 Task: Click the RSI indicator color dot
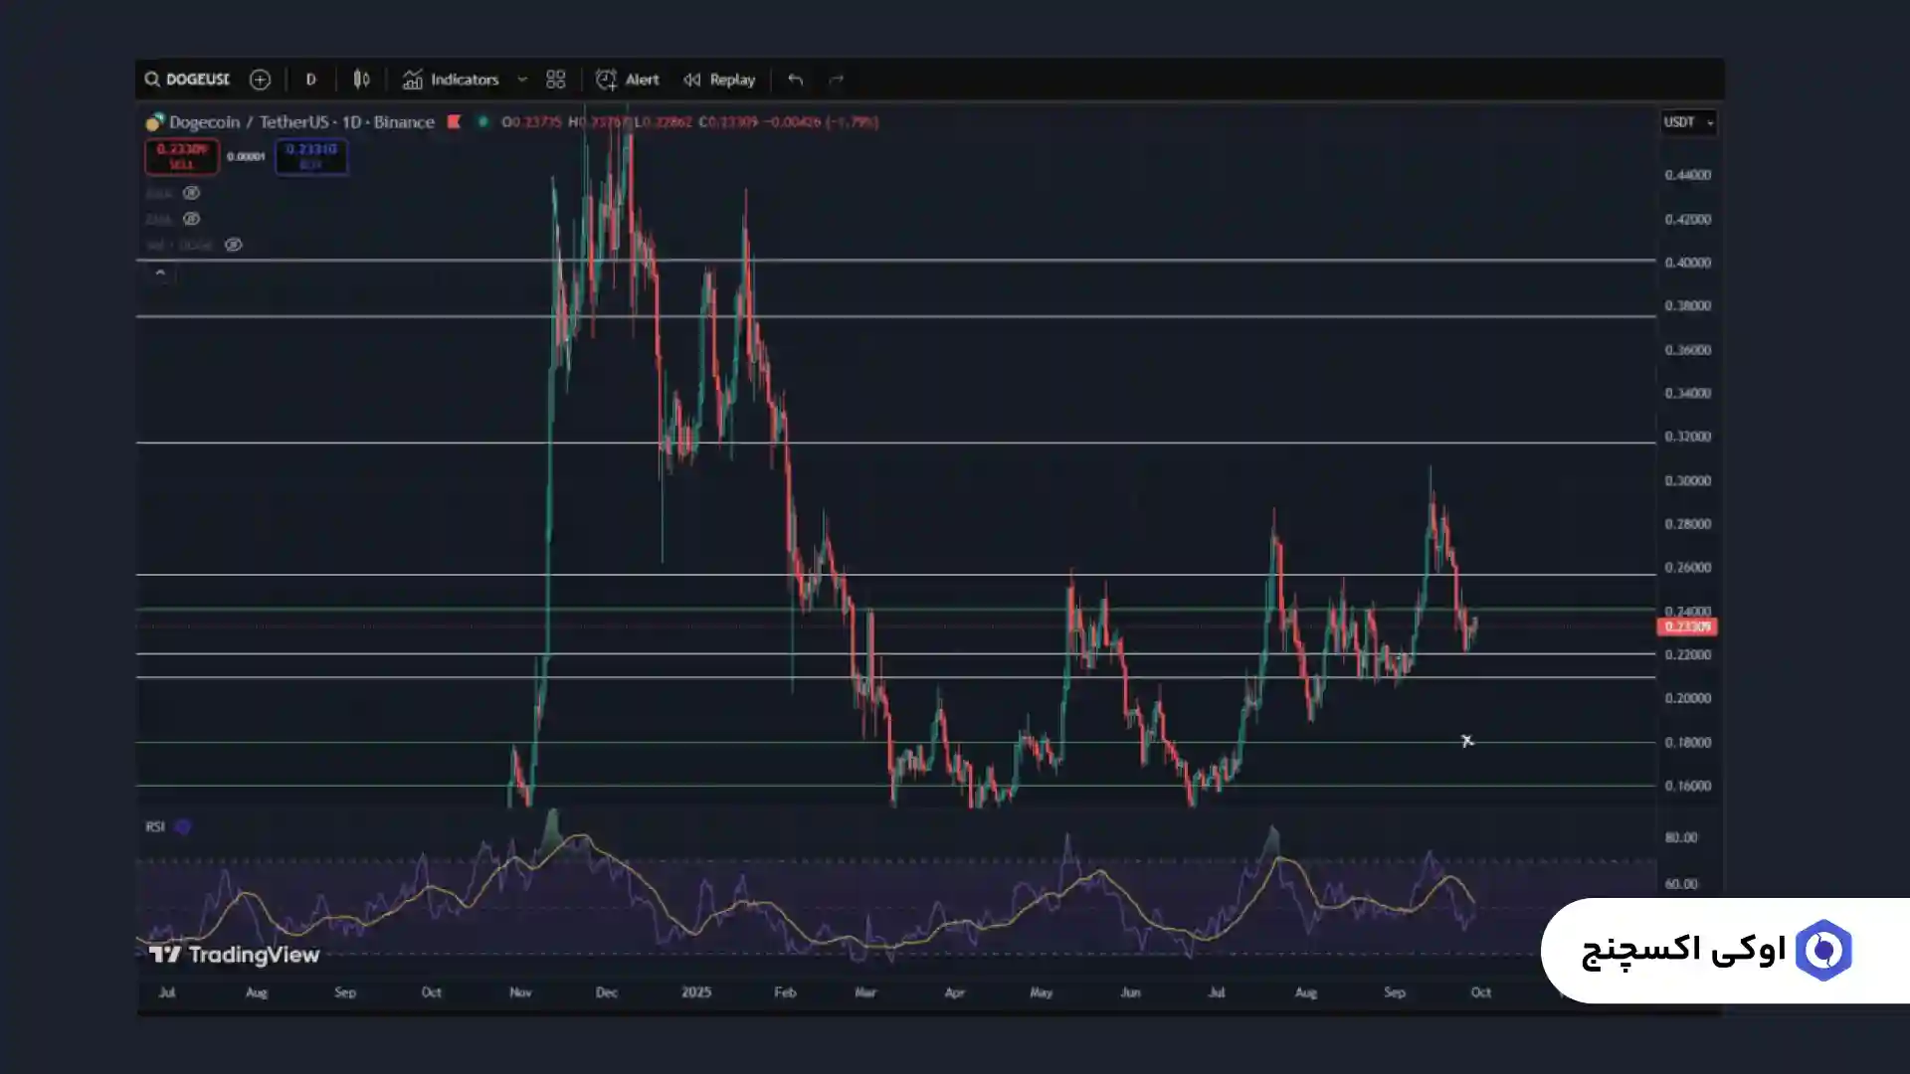coord(183,826)
